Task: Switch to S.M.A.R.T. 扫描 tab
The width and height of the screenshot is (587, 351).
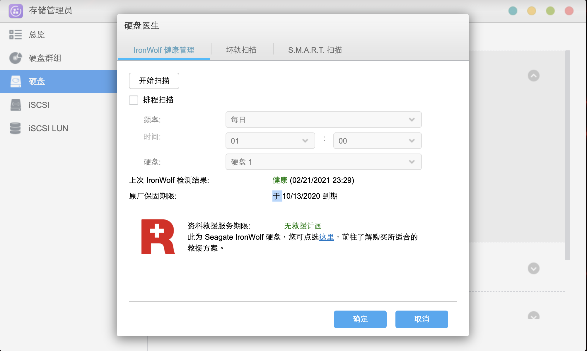Action: pyautogui.click(x=315, y=50)
